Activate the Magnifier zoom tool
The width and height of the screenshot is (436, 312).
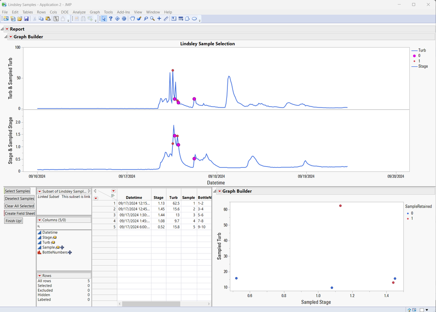[x=152, y=19]
